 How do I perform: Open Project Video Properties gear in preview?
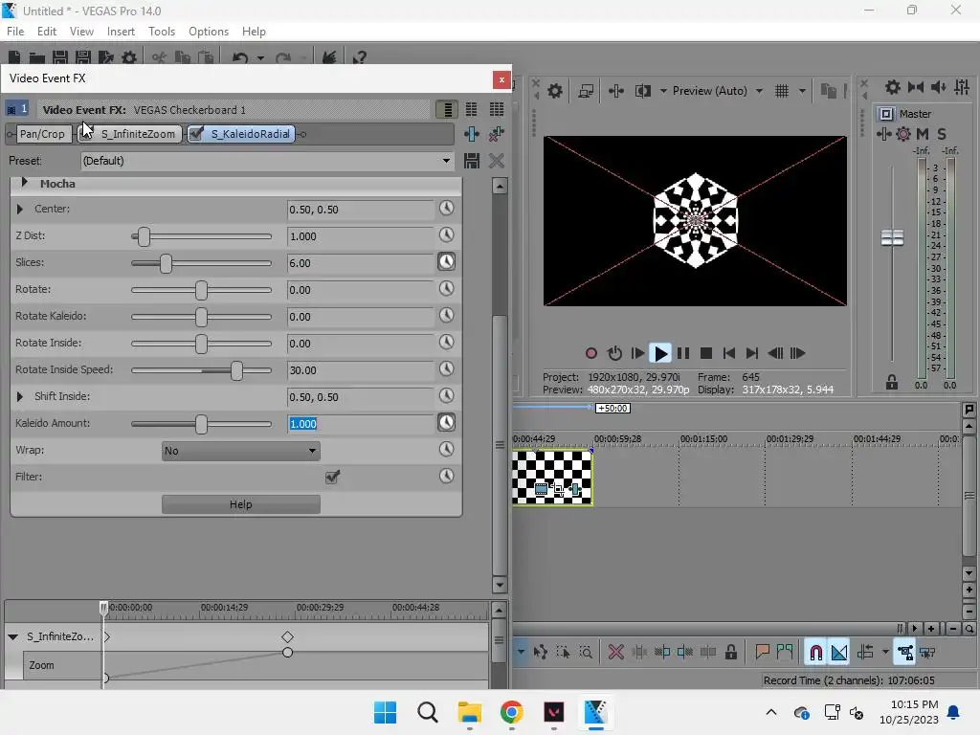555,91
